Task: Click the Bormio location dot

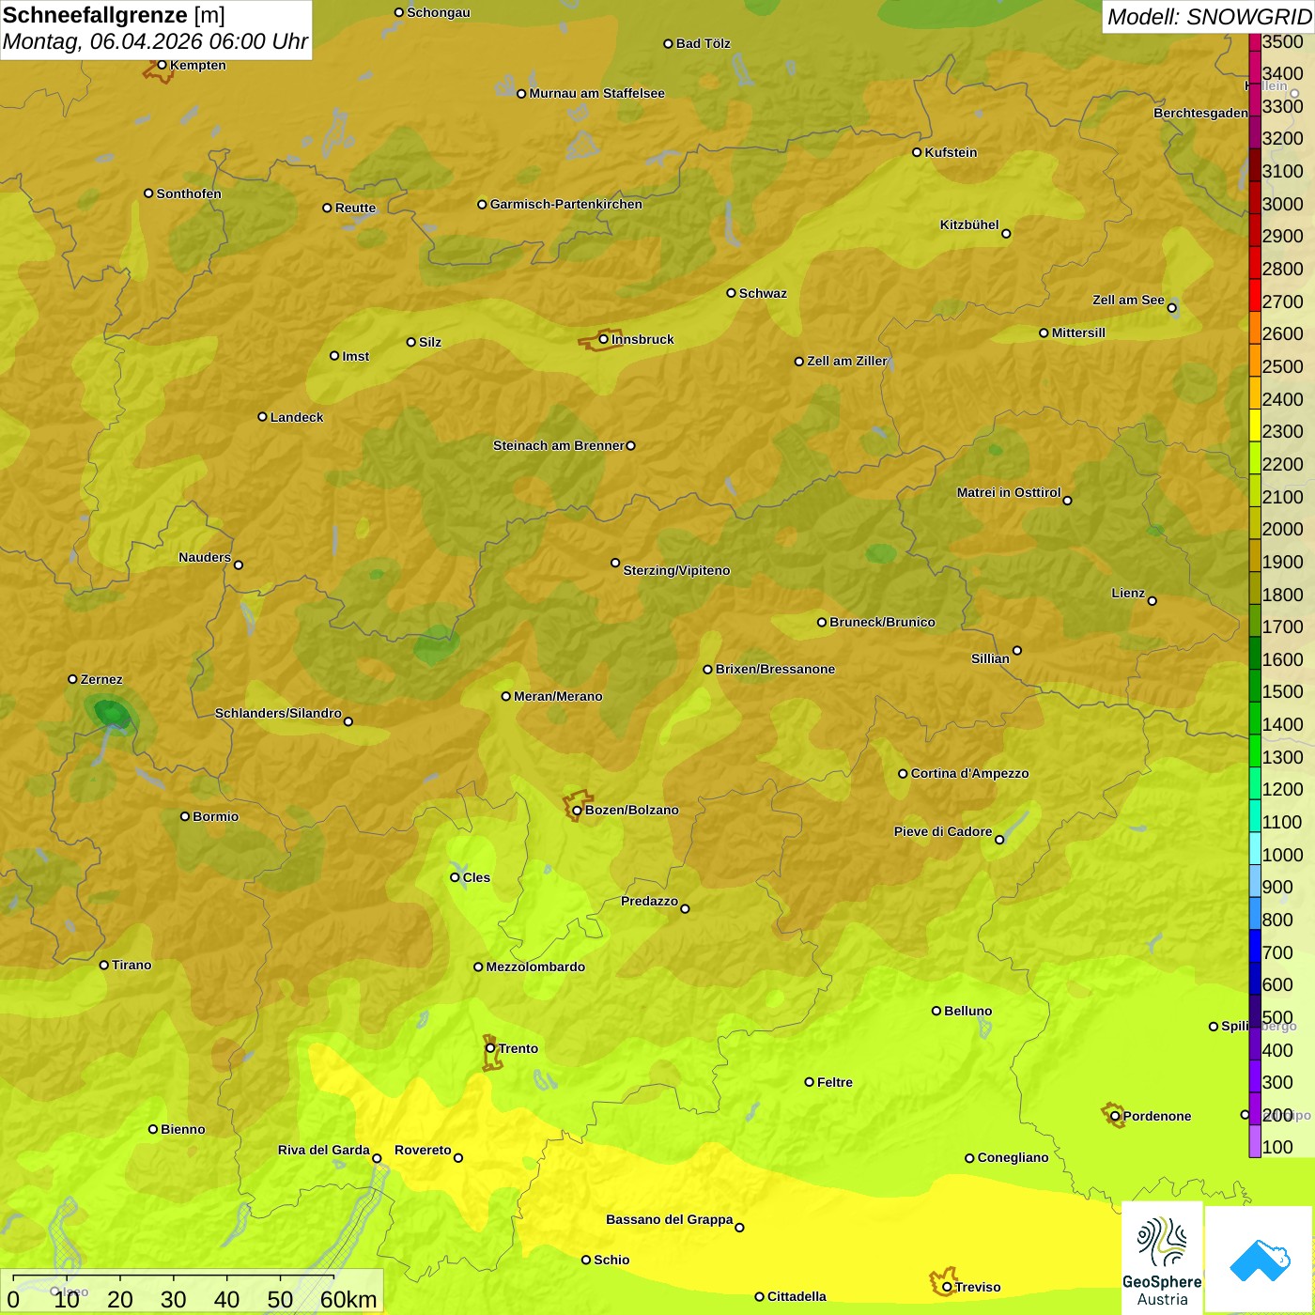Action: [x=185, y=816]
